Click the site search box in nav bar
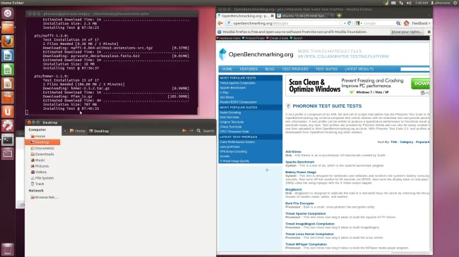This screenshot has width=459, height=257. 415,69
